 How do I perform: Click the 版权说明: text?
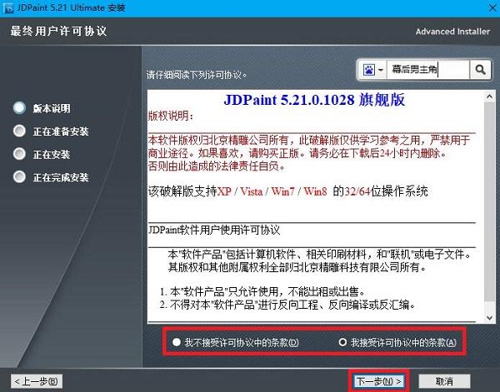click(x=170, y=116)
